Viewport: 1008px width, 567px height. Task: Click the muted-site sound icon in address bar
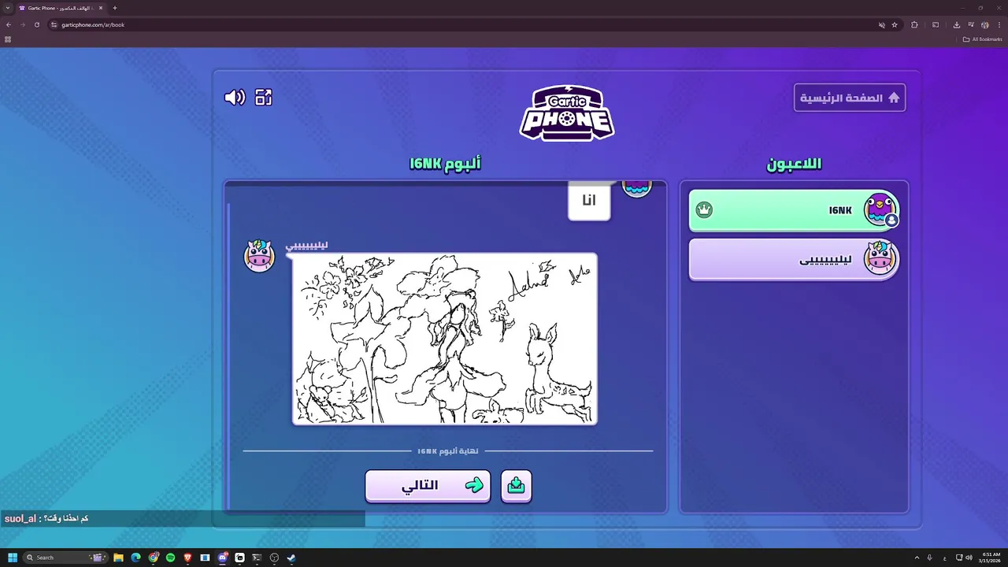[x=882, y=24]
